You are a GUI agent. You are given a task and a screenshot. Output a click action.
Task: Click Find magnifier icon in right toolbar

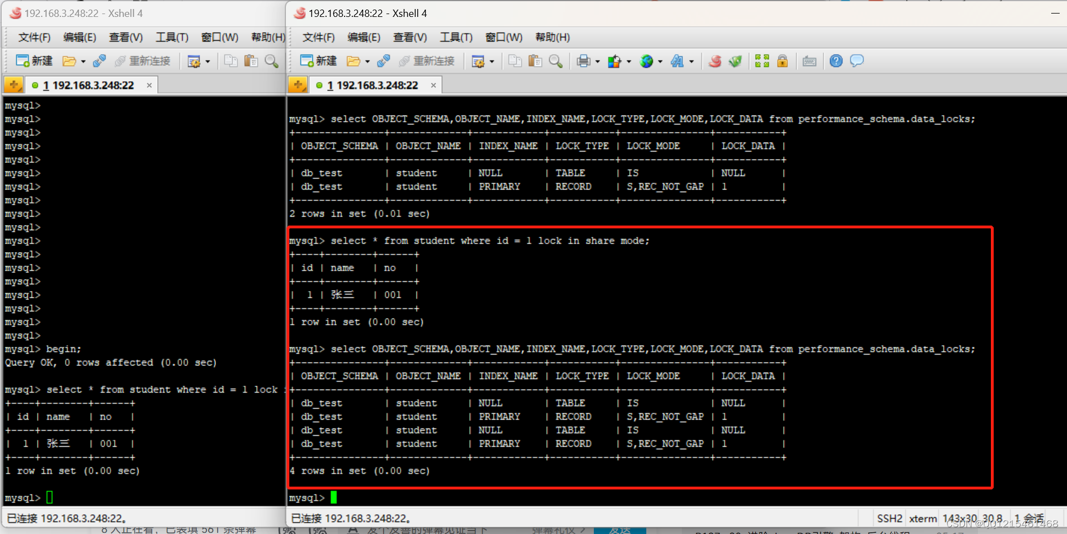click(555, 61)
